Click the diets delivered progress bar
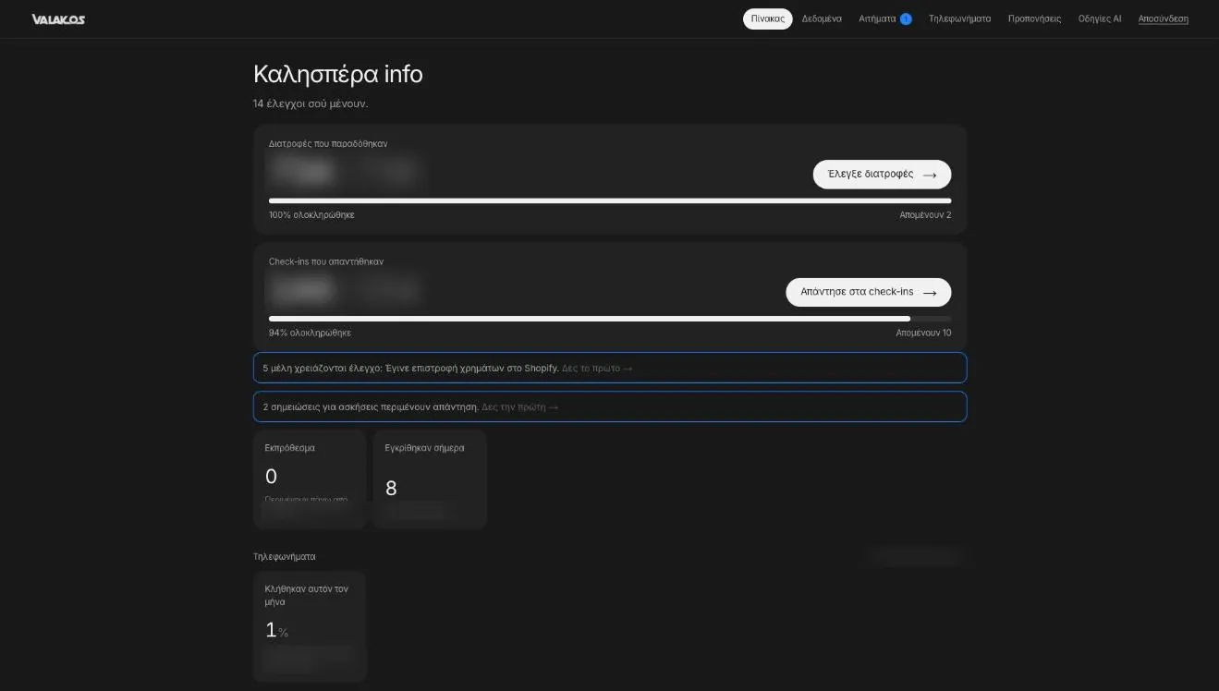The width and height of the screenshot is (1219, 691). [x=610, y=200]
